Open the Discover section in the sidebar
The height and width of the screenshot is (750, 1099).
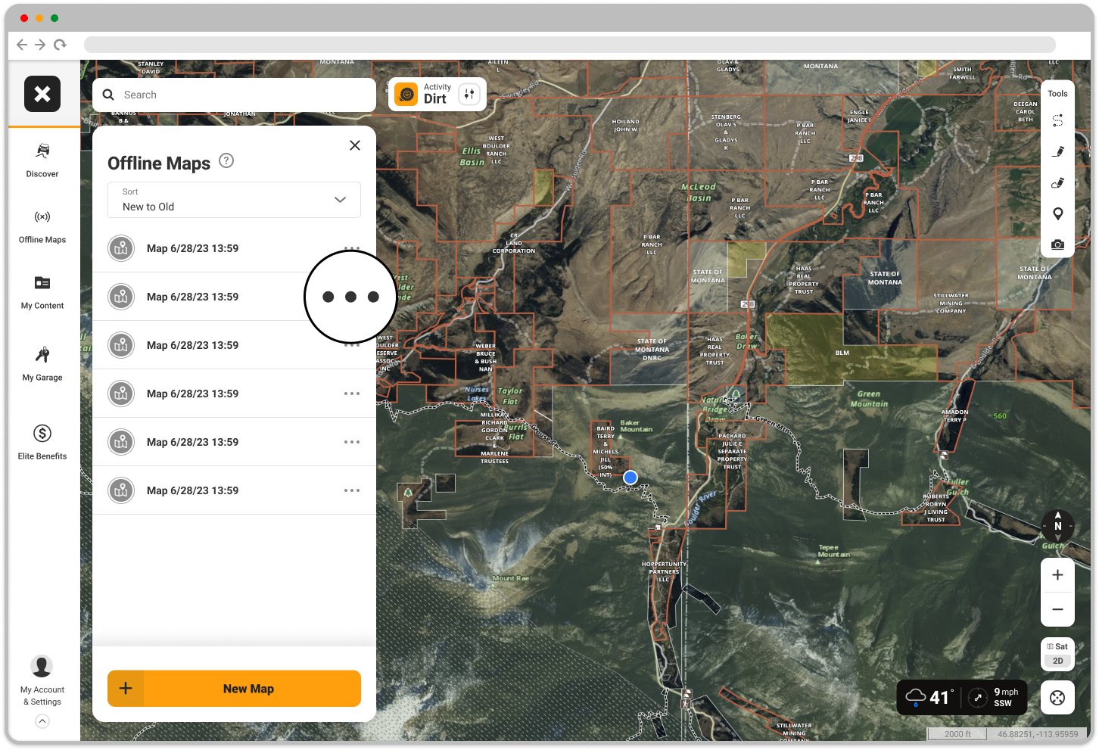[42, 160]
